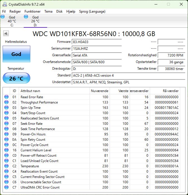Click status orb for UltraDMA CRC Error Count

(6, 187)
